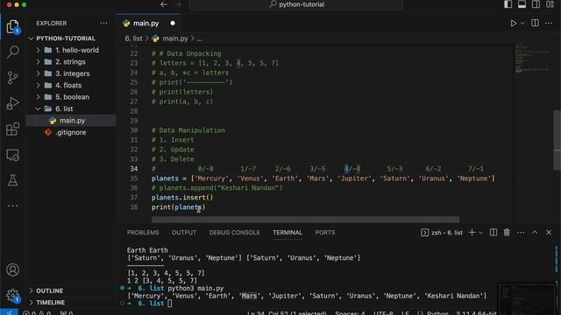The height and width of the screenshot is (315, 561).
Task: Split the terminal
Action: (493, 233)
